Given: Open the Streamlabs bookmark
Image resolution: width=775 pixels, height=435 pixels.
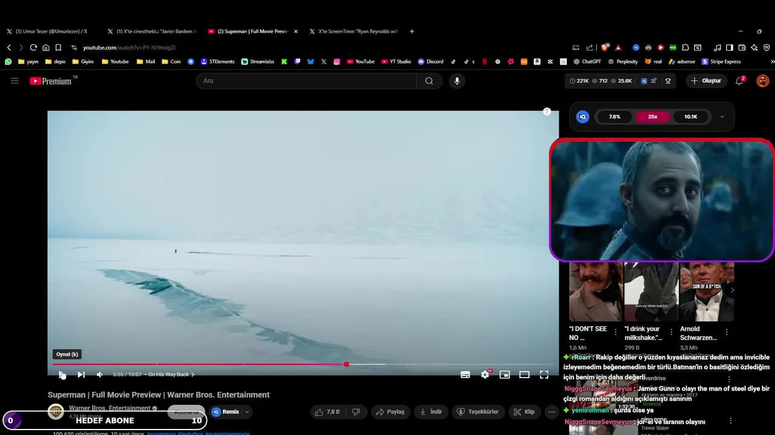Looking at the screenshot, I should [x=257, y=62].
